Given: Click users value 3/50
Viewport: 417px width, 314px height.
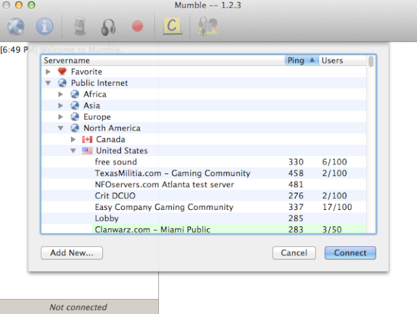Looking at the screenshot, I should (x=332, y=229).
